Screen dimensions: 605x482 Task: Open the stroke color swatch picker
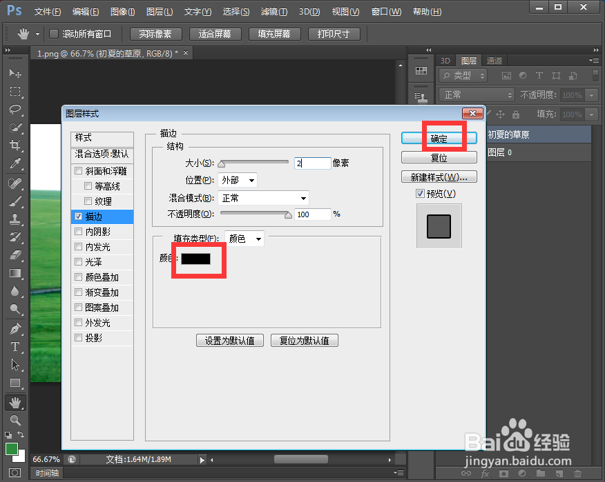[198, 259]
